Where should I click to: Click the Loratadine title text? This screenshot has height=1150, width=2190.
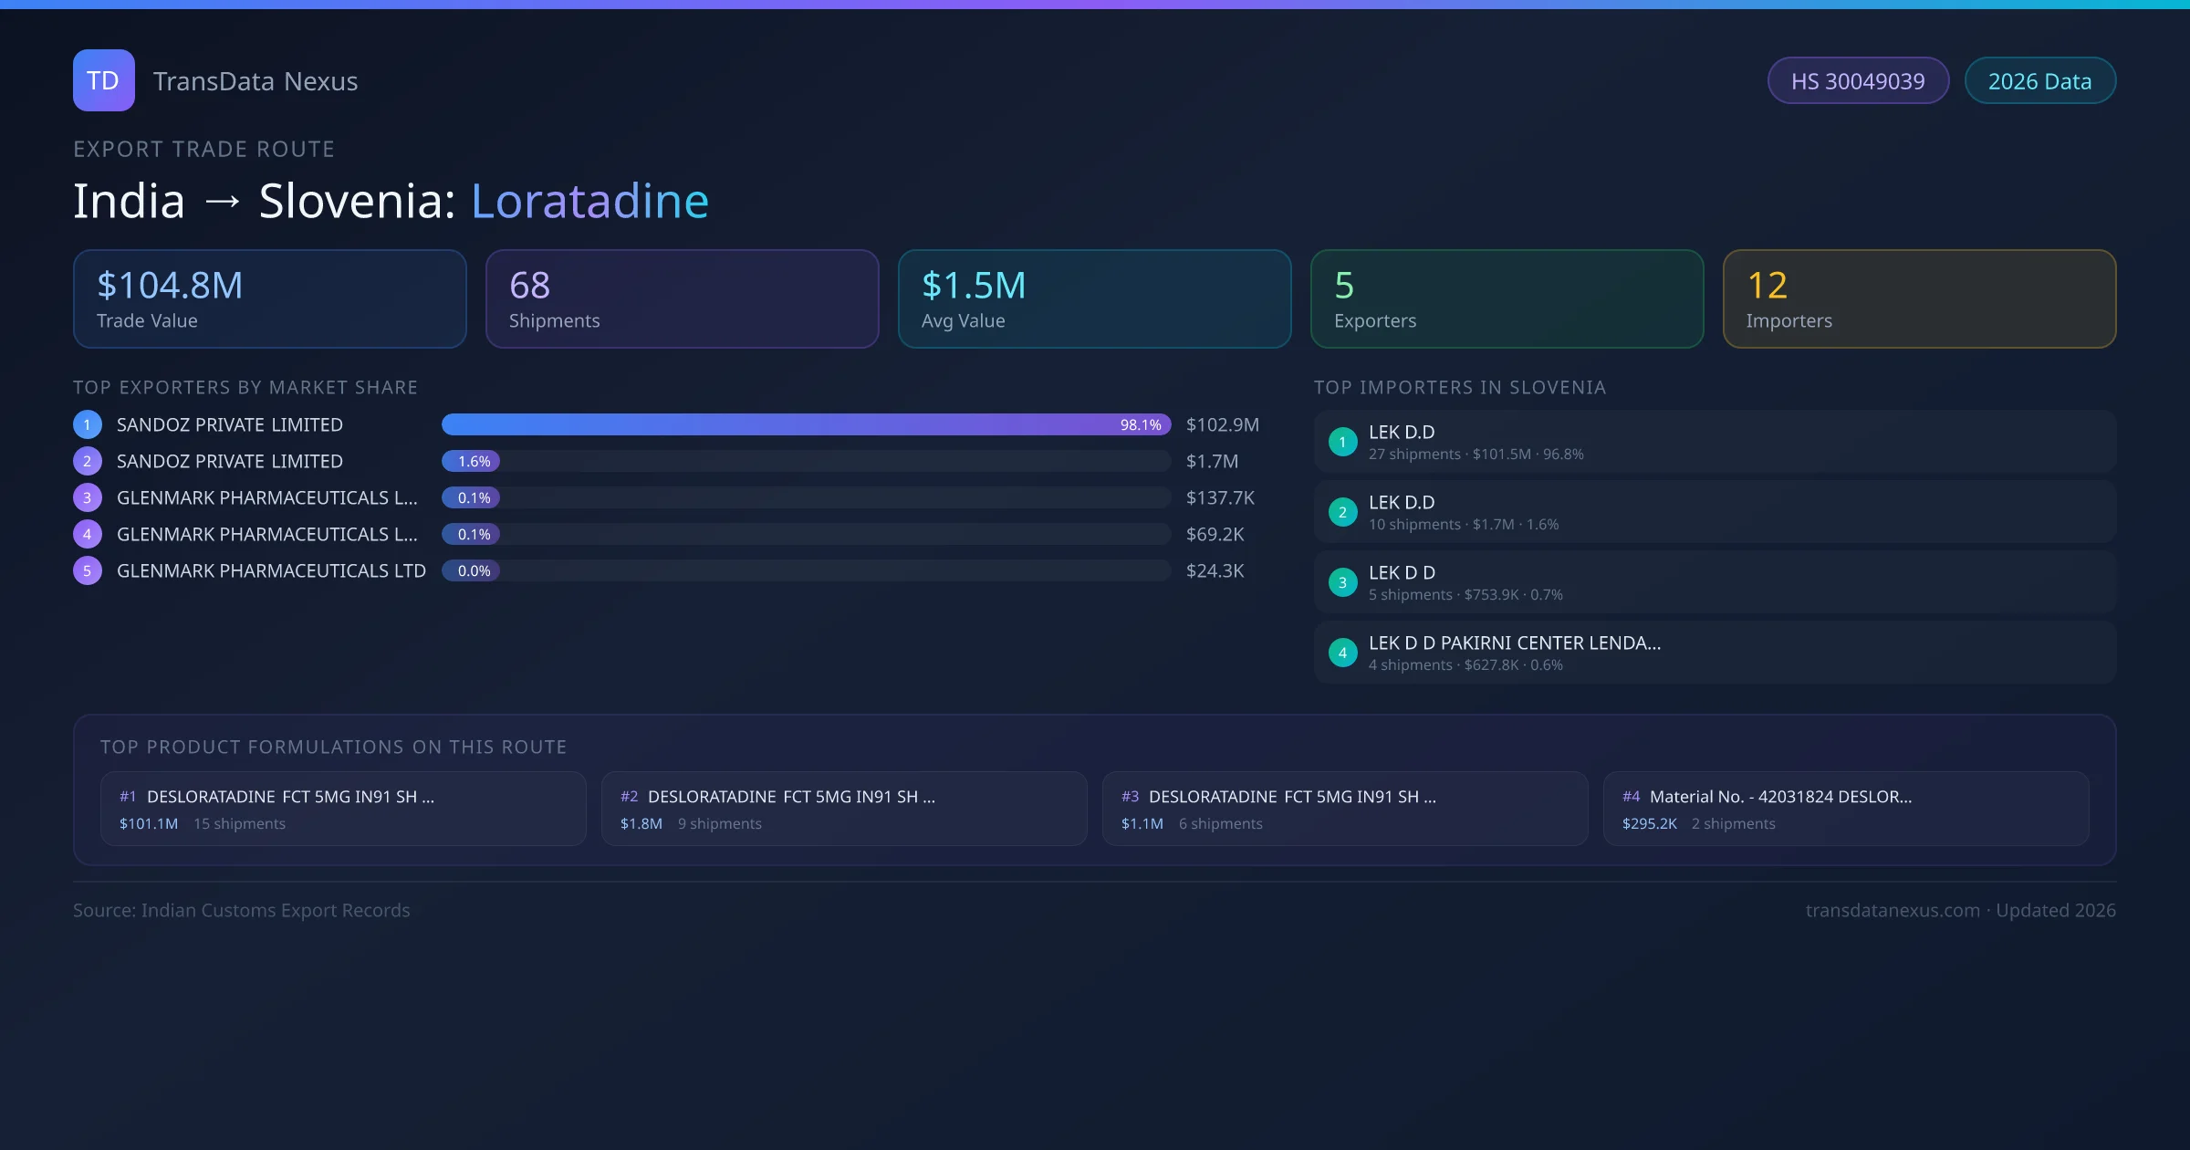[x=589, y=201]
